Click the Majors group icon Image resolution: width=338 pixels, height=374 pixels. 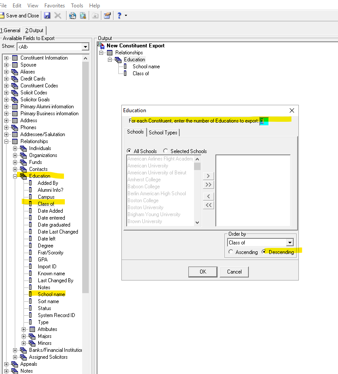[x=32, y=336]
